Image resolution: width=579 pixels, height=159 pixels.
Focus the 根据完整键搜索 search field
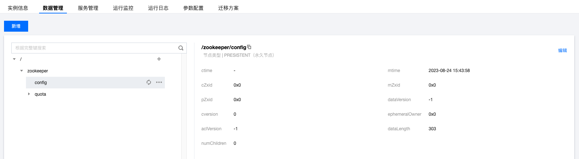(95, 48)
